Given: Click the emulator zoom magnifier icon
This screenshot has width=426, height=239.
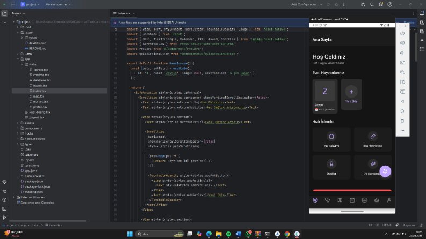Looking at the screenshot, I should tap(402, 72).
